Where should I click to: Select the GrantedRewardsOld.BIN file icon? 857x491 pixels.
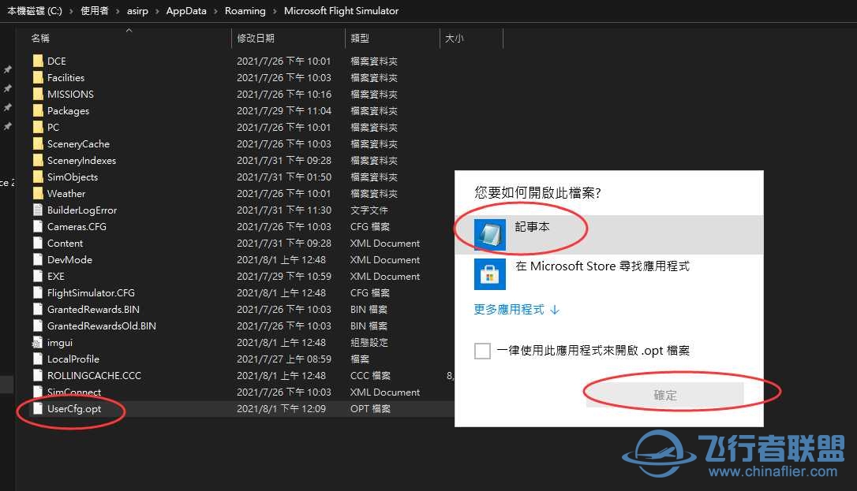click(38, 325)
